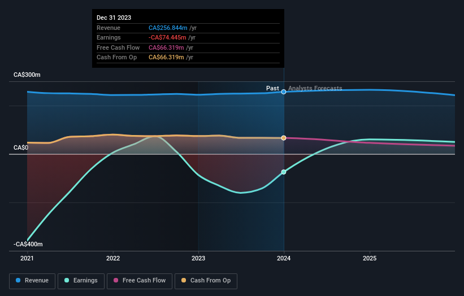The height and width of the screenshot is (296, 464).
Task: Toggle the Cash From Op legend series
Action: (206, 281)
